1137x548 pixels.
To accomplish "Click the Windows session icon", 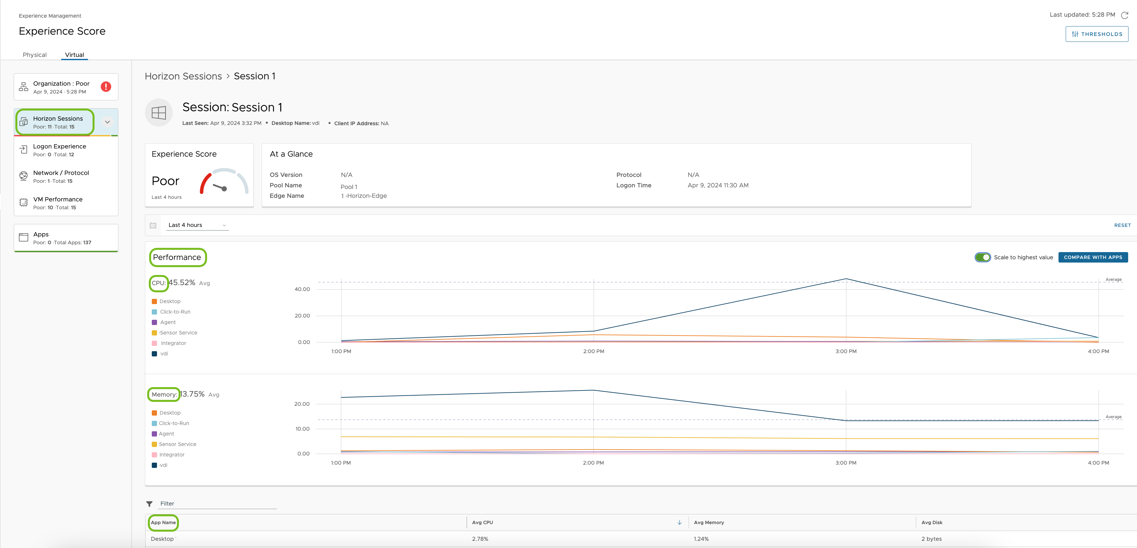I will pos(159,112).
